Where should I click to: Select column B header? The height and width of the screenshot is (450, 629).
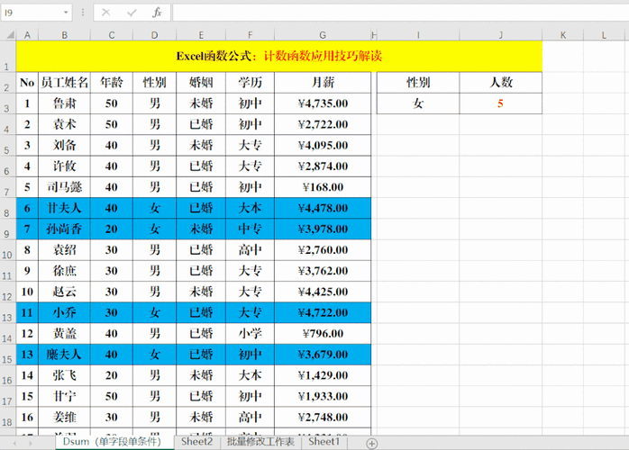[x=65, y=35]
